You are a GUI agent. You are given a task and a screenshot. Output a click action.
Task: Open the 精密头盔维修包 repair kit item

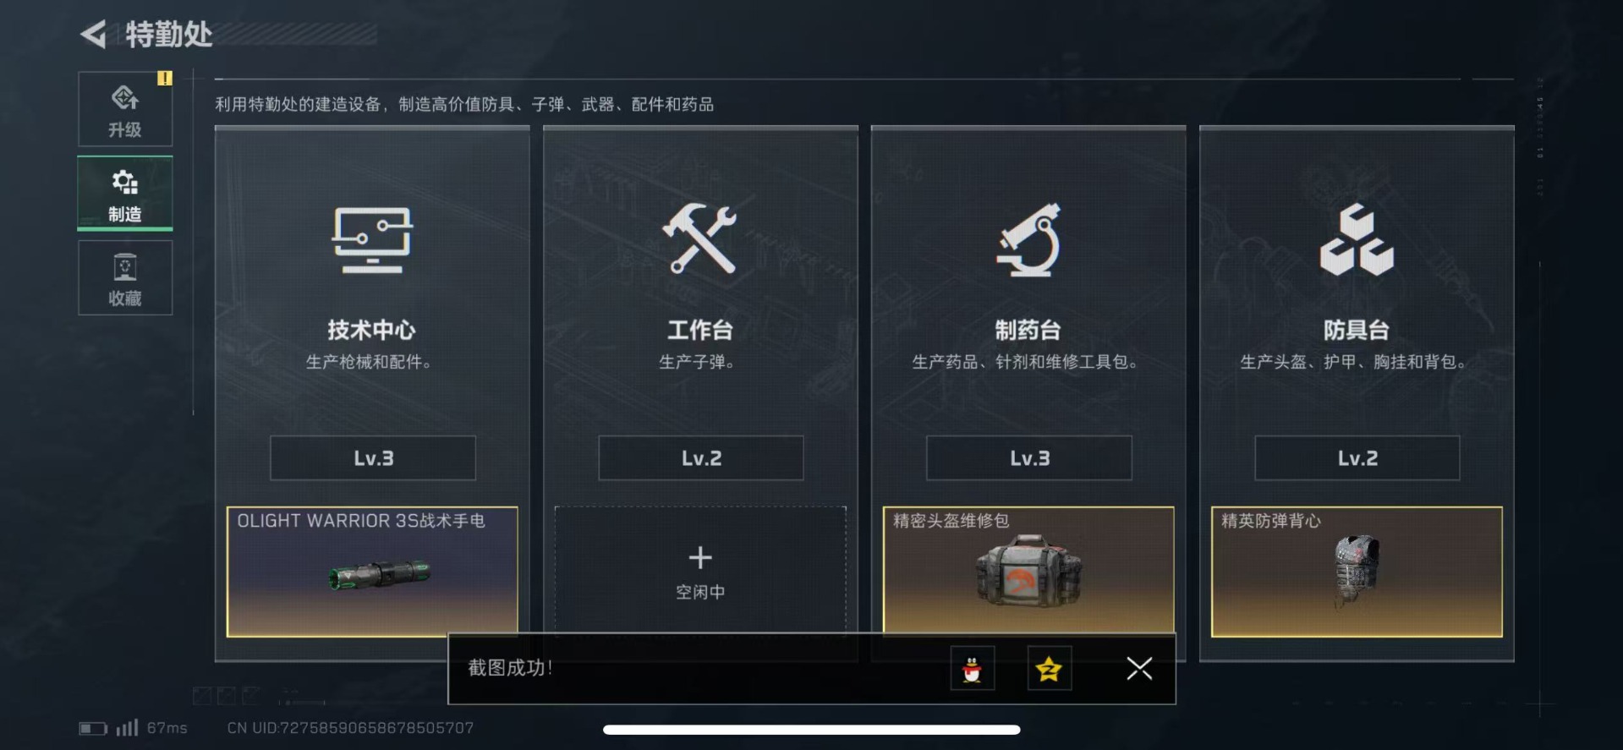click(1028, 569)
